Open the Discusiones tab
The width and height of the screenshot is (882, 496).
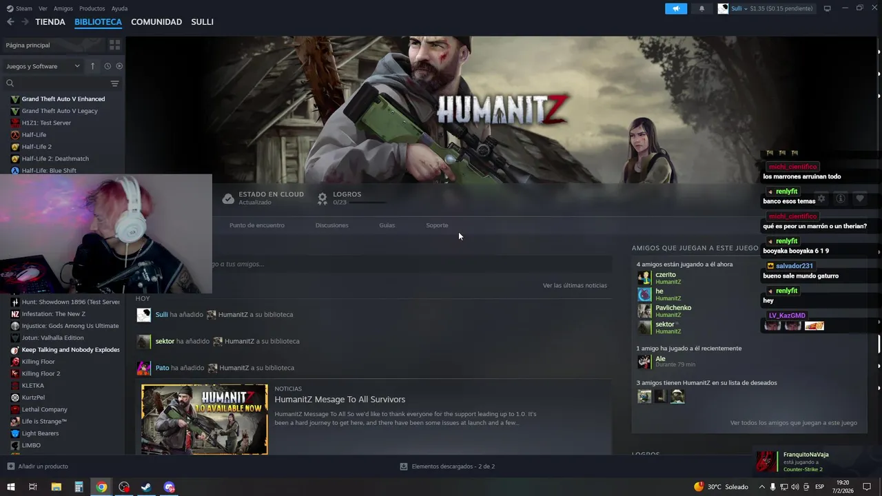332,225
